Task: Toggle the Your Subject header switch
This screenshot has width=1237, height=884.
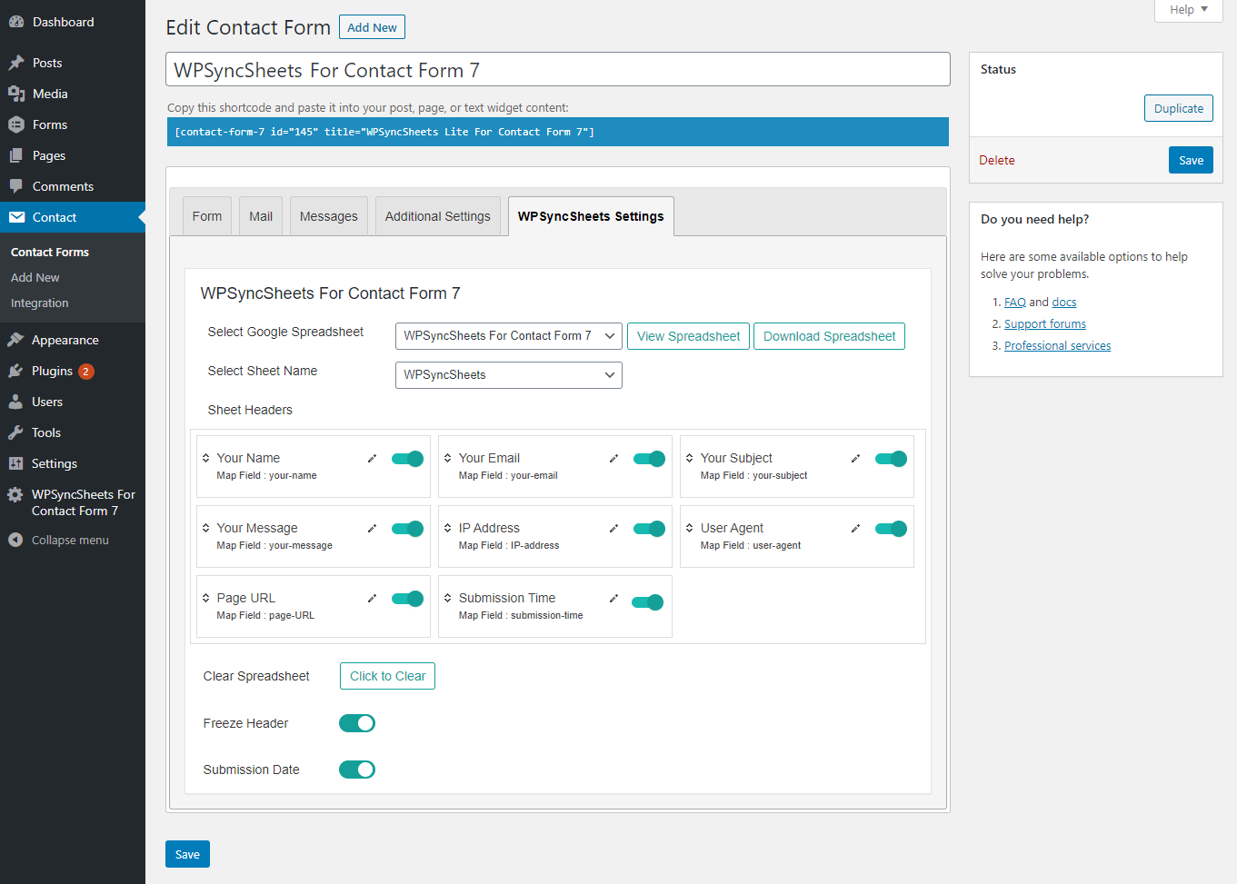Action: tap(891, 459)
